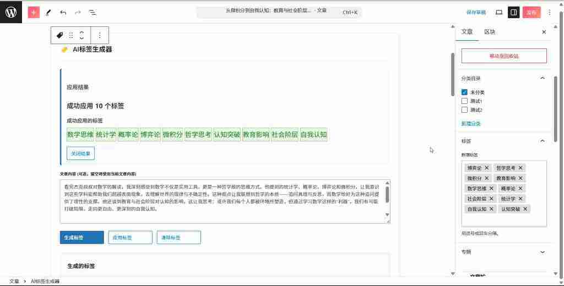Screen dimensions: 564x286
Task: Check the 测试2 category checkbox
Action: (x=464, y=109)
